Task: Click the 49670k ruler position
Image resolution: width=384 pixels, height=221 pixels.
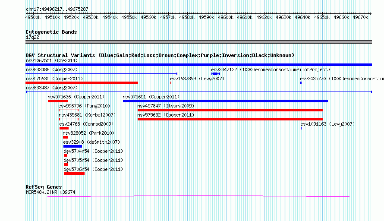Action: click(x=360, y=17)
